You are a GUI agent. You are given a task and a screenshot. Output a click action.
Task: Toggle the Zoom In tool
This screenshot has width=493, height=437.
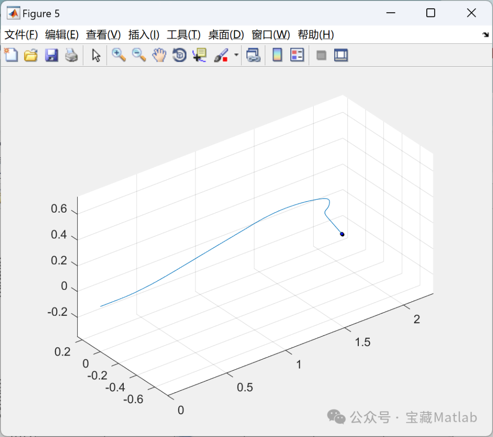(x=119, y=55)
